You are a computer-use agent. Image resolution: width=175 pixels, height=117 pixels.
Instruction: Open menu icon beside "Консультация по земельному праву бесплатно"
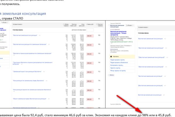point(47,81)
